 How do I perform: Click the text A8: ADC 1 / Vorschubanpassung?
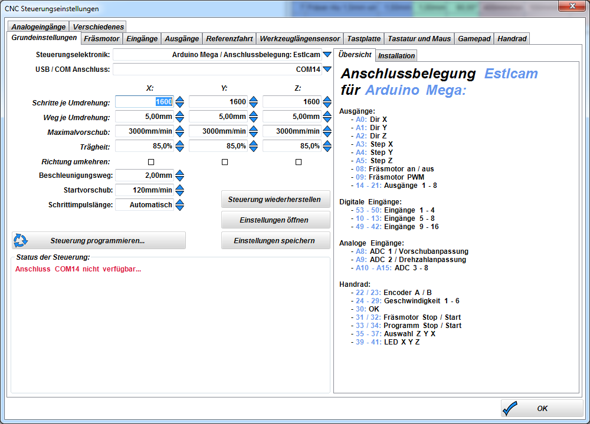(x=412, y=251)
